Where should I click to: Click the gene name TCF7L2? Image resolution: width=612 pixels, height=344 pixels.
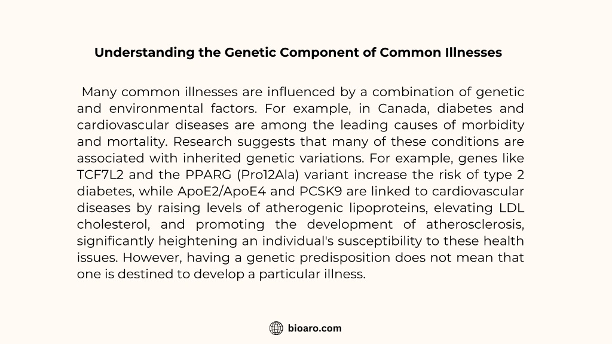[100, 175]
